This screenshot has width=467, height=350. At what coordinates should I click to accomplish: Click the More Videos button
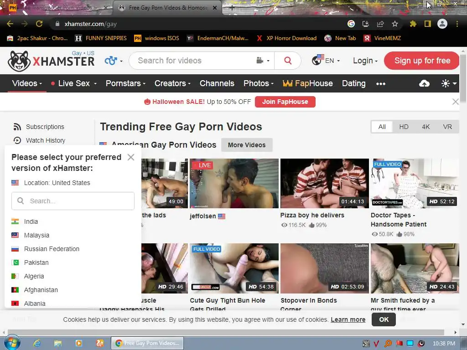coord(247,145)
